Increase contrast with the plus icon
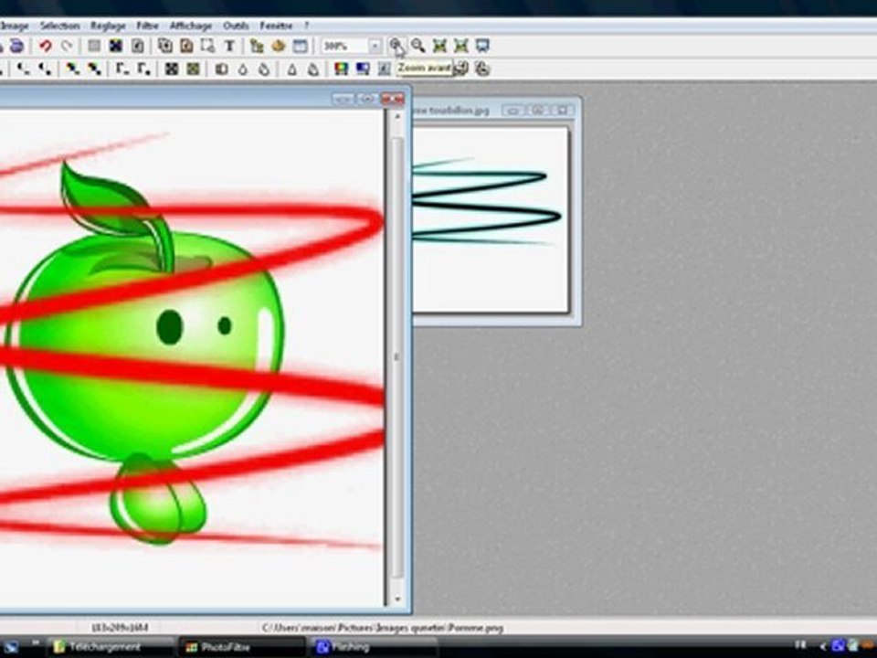Screen dimensions: 877x658 pyautogui.click(x=45, y=69)
